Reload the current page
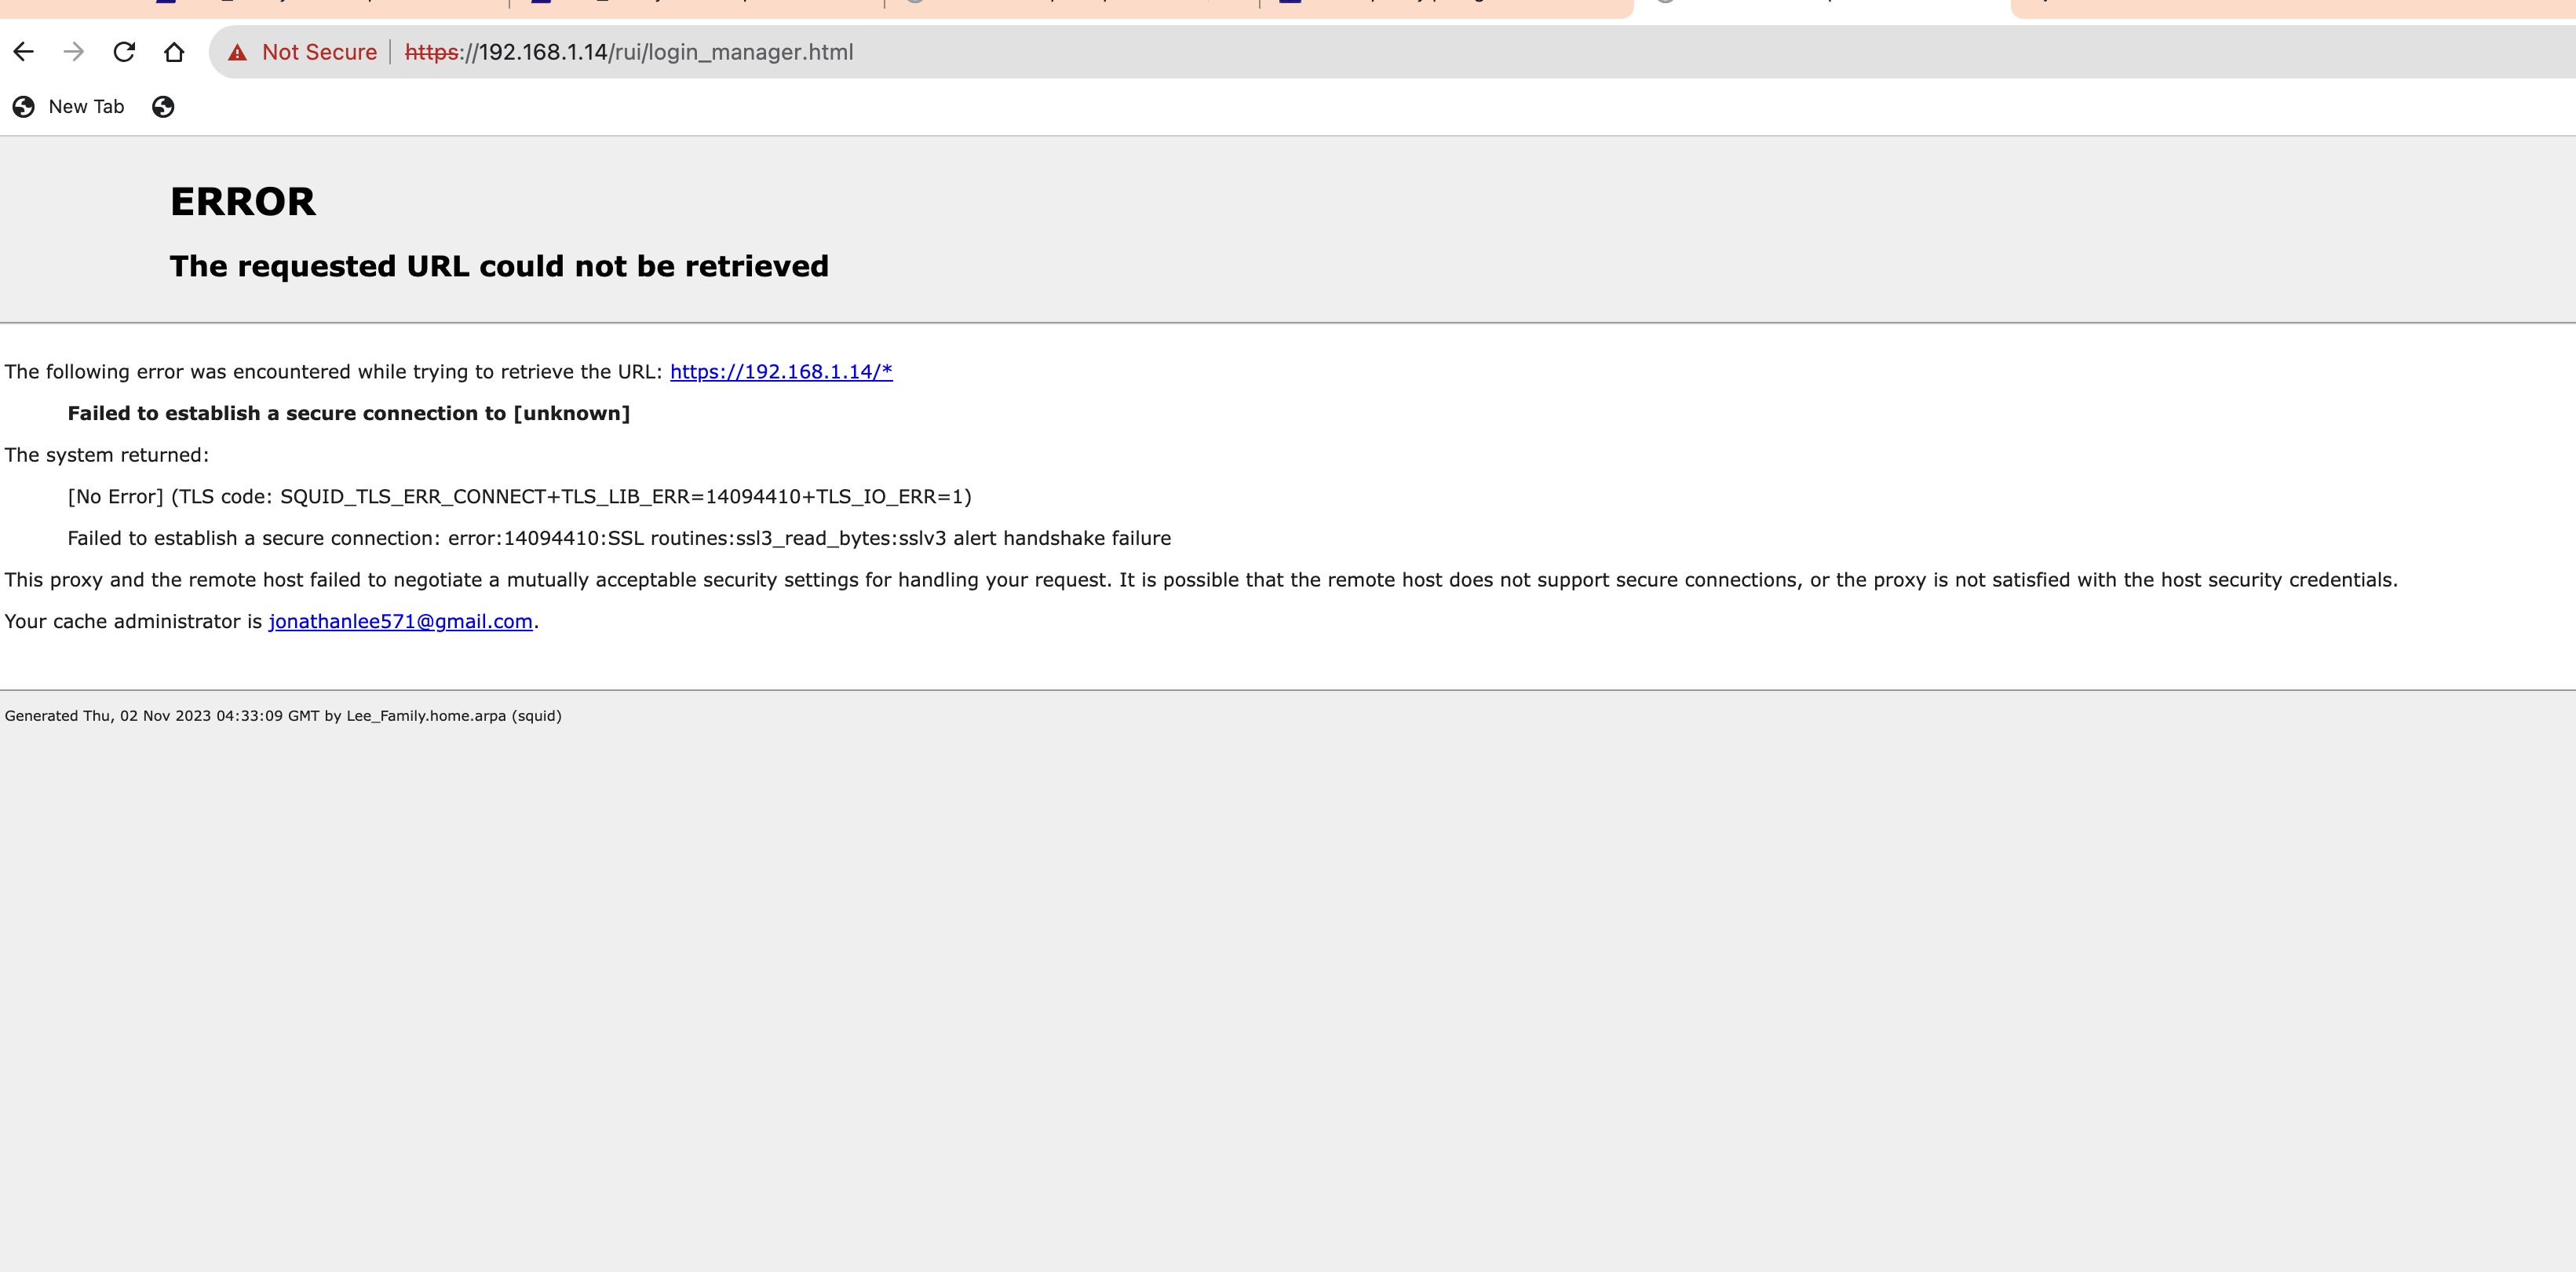The width and height of the screenshot is (2576, 1272). coord(124,52)
